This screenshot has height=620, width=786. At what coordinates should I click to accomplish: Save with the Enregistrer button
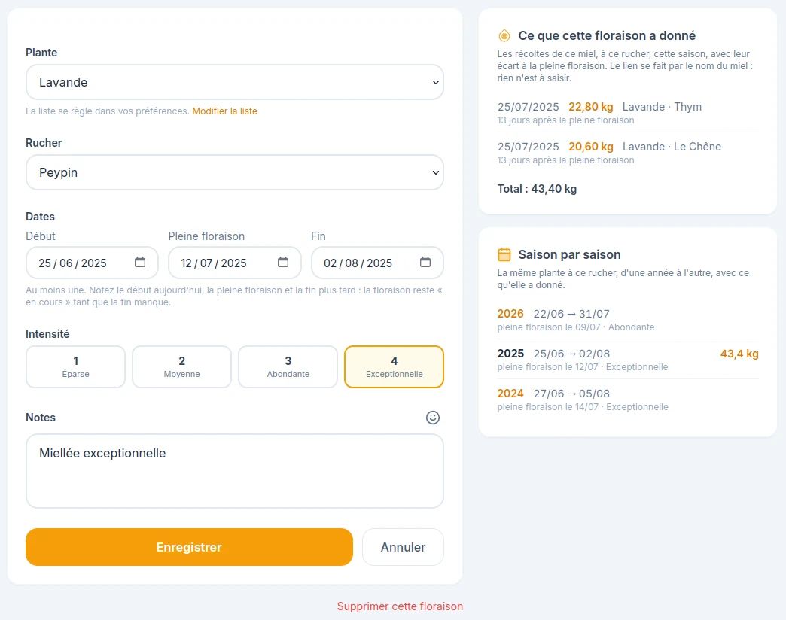point(189,547)
